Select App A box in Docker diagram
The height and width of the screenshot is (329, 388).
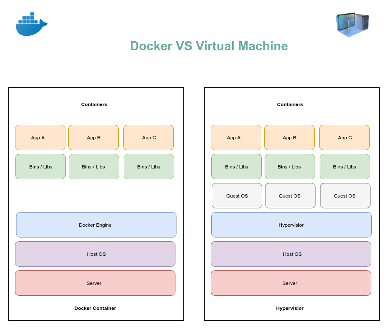(x=40, y=138)
